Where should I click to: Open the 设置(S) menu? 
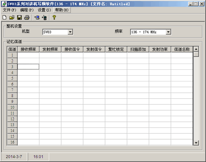coord(44,10)
